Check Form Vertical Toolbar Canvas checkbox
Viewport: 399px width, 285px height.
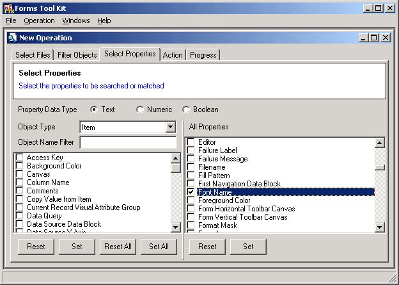click(x=191, y=217)
